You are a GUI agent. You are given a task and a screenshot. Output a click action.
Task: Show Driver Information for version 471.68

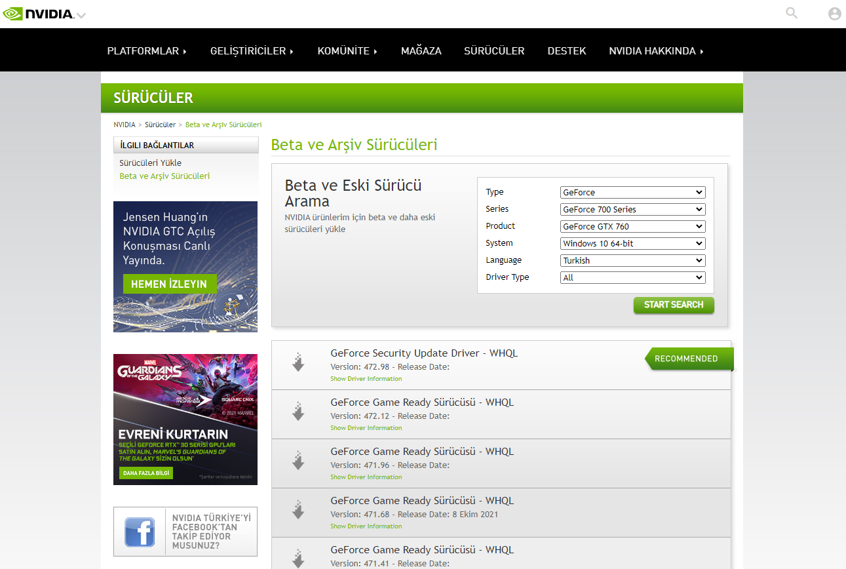pyautogui.click(x=366, y=526)
